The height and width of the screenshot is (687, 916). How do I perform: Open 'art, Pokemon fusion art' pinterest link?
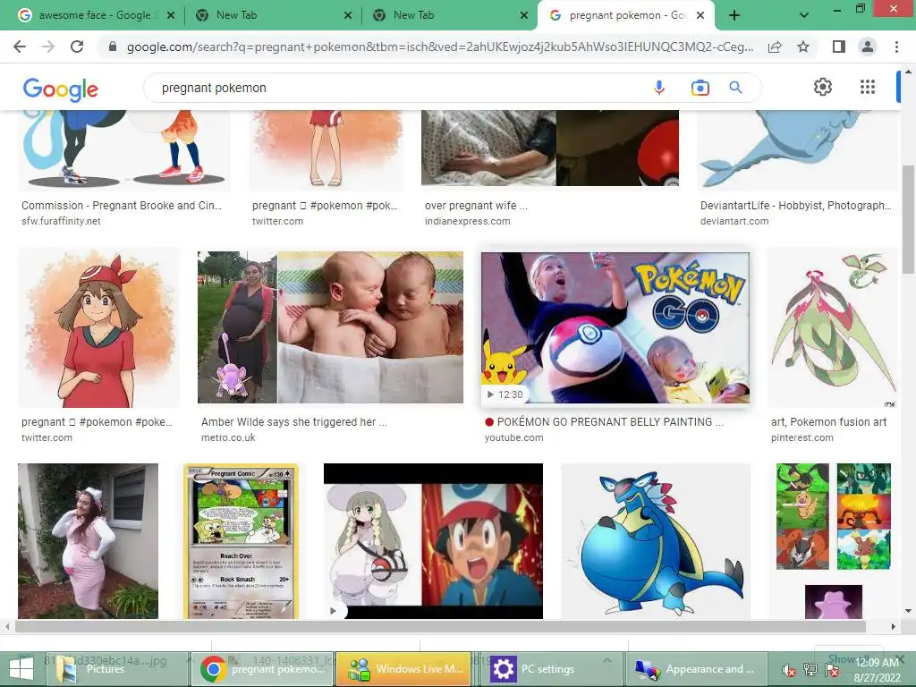click(828, 422)
